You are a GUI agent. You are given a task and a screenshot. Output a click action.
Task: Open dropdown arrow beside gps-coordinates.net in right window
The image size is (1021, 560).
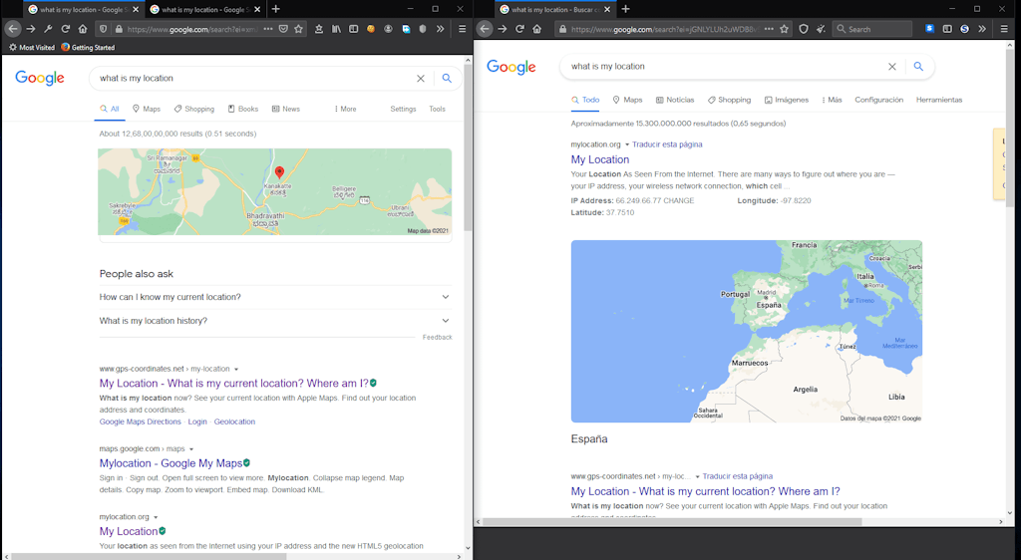pos(697,476)
